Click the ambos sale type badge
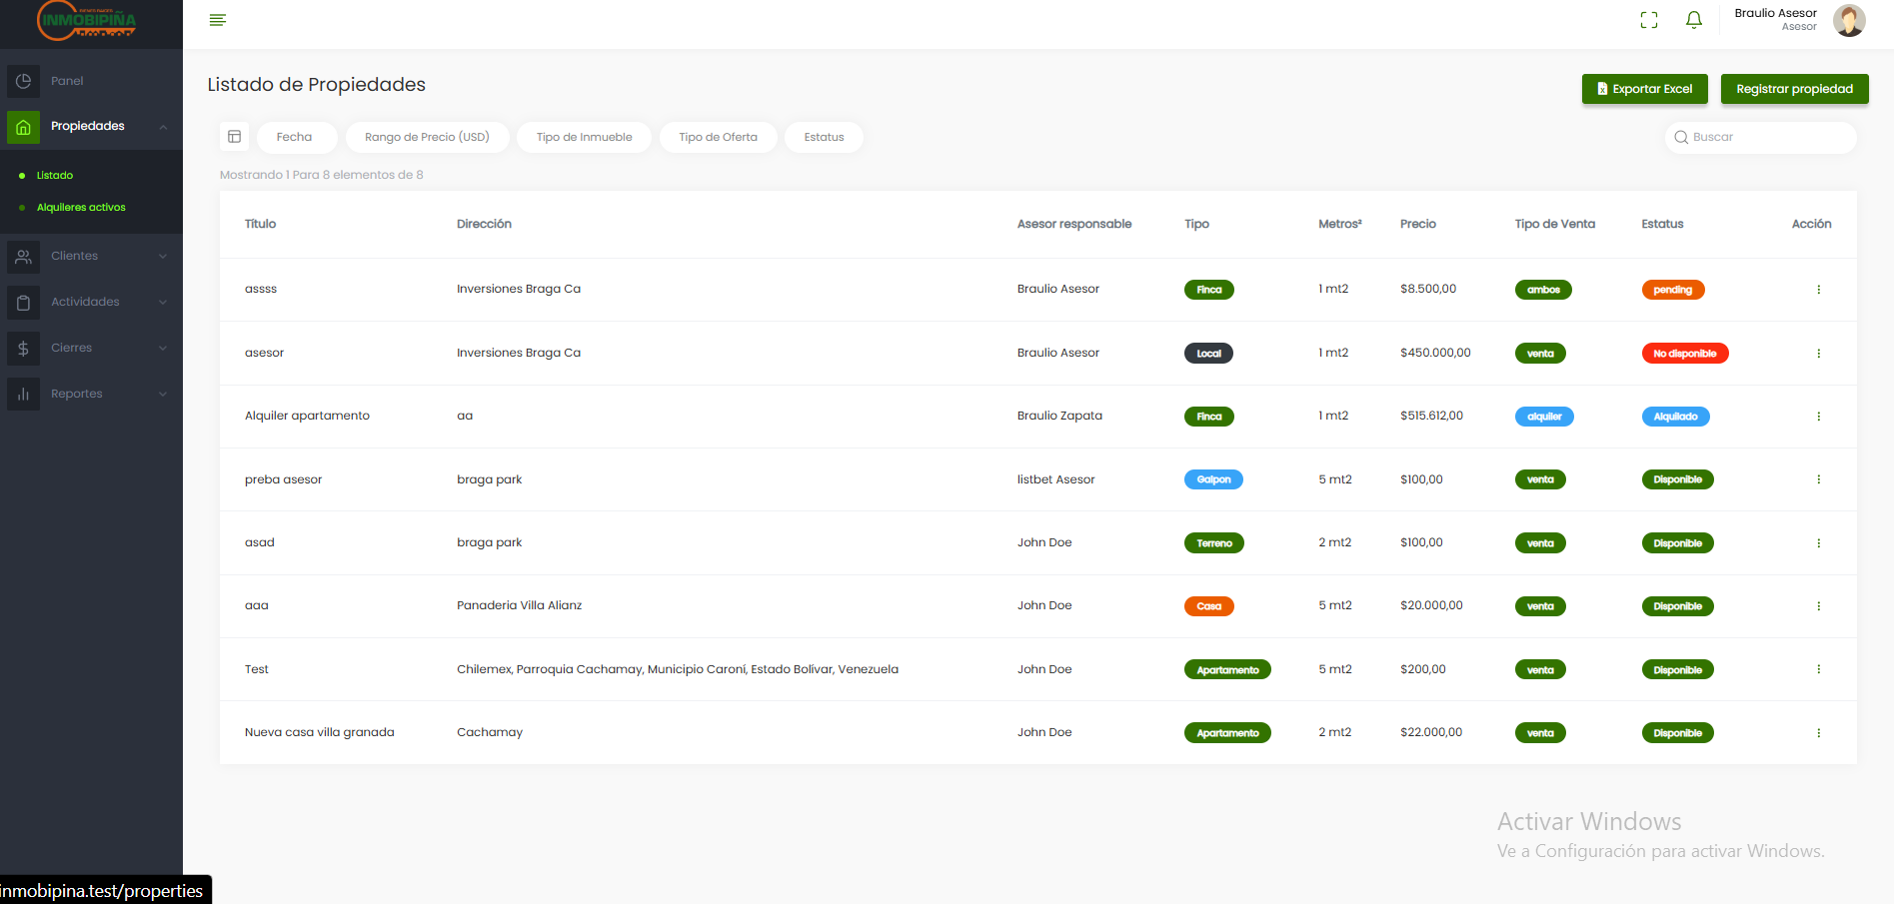 coord(1543,290)
